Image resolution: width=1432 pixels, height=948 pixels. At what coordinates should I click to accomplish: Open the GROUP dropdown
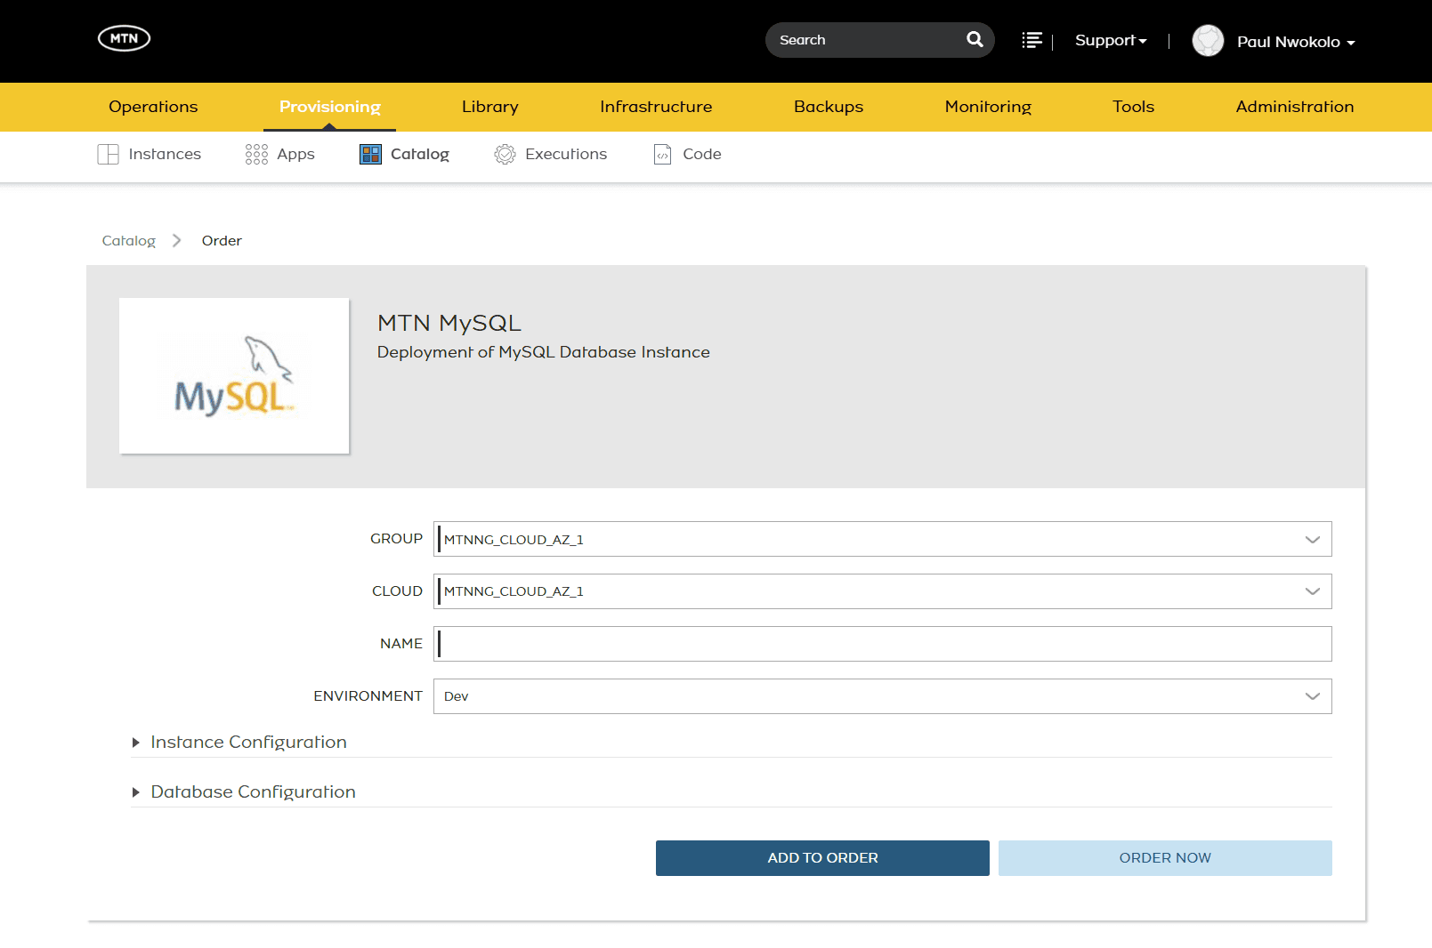coord(882,539)
